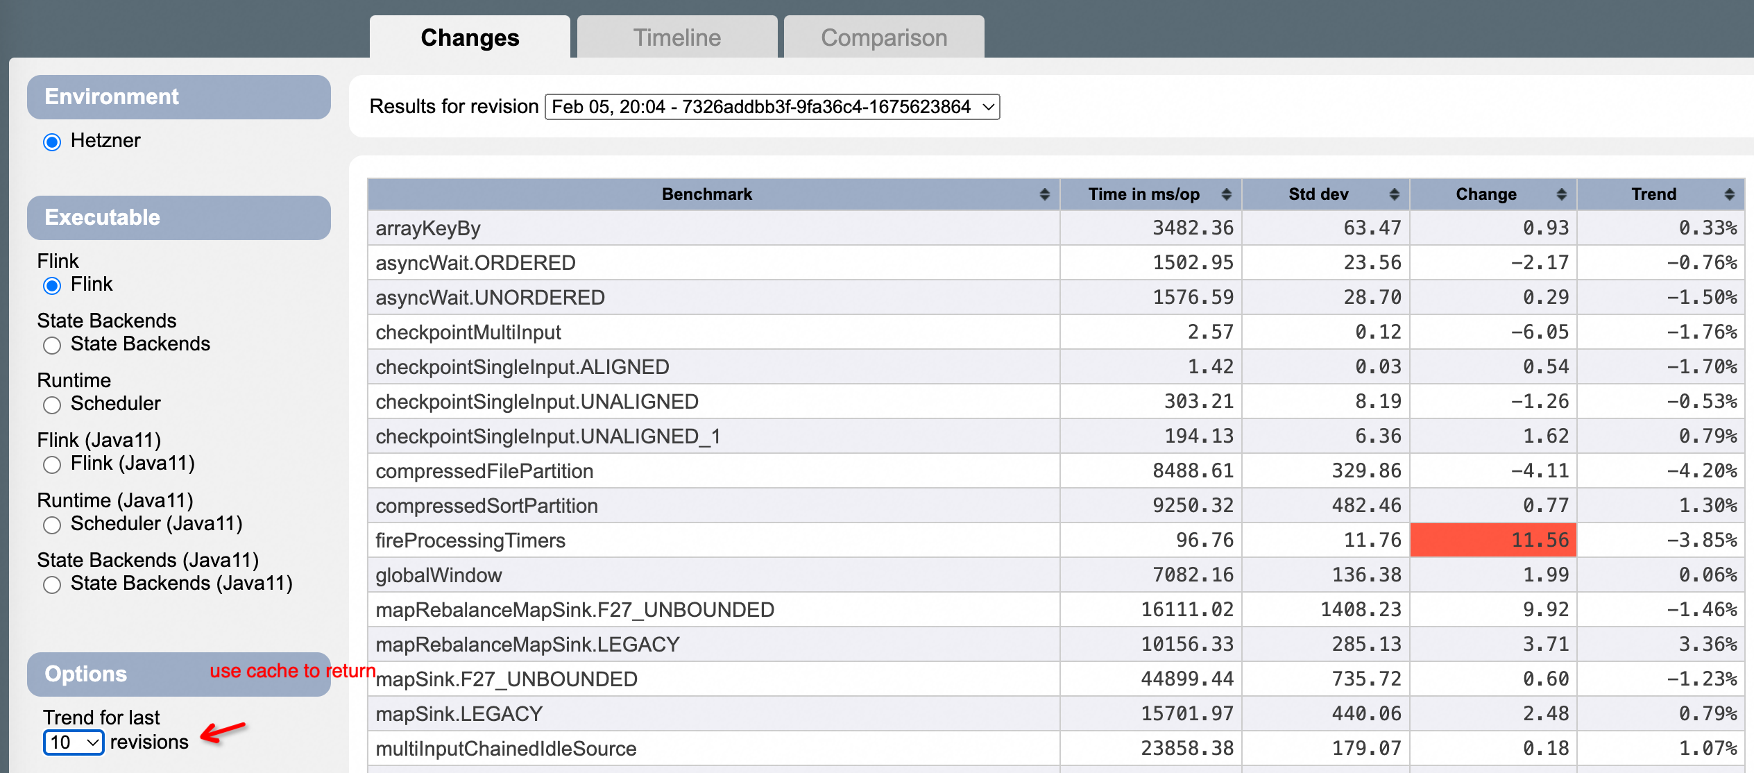The image size is (1754, 773).
Task: Select Flink (Java11) radio option
Action: point(52,464)
